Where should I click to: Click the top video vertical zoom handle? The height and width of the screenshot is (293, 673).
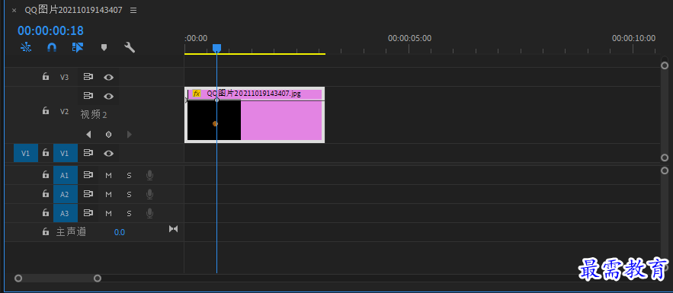[x=665, y=65]
